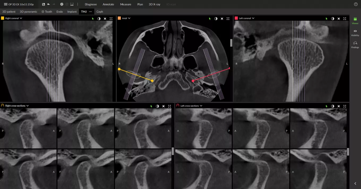The width and height of the screenshot is (361, 189).
Task: Click the save icon in top toolbar
Action: 44,4
